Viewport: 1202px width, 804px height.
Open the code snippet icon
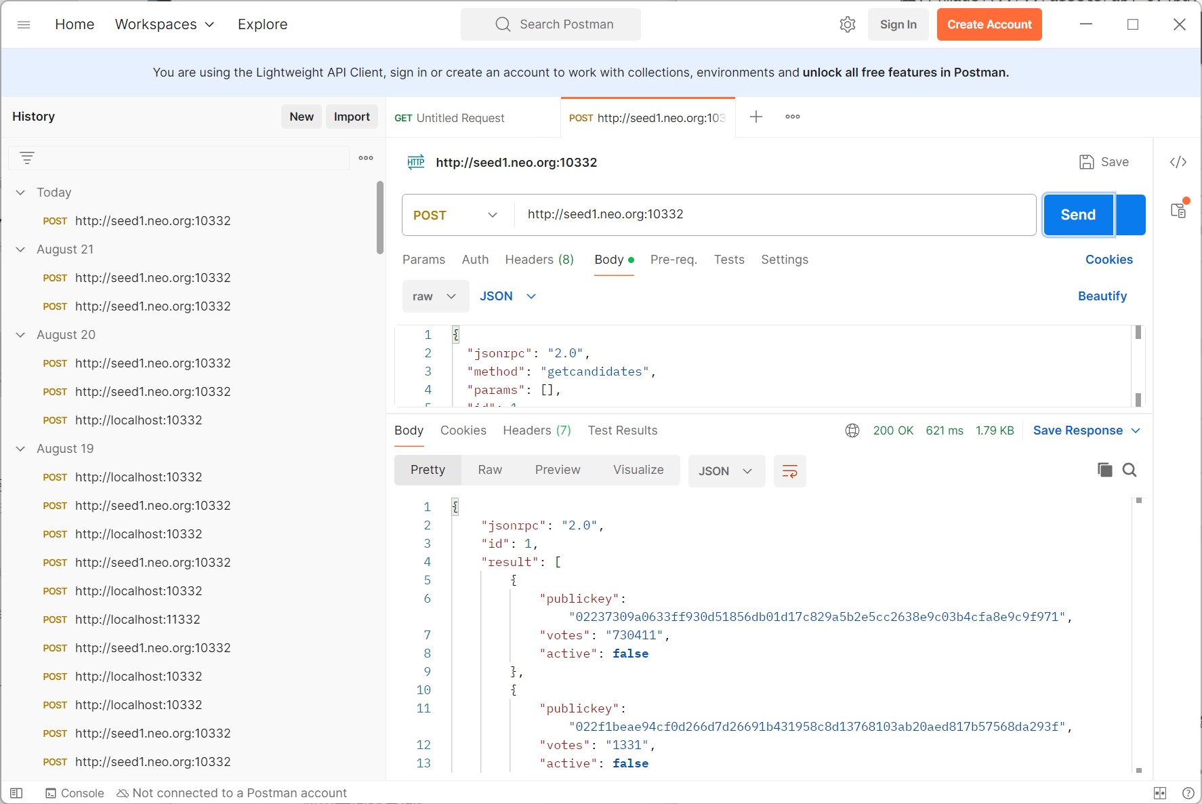(1178, 162)
